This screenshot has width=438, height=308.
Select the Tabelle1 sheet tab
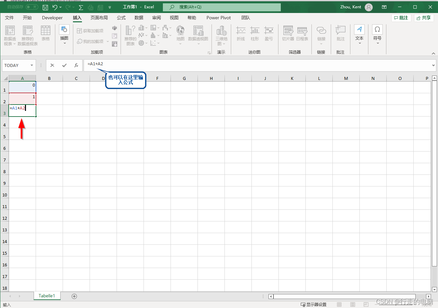click(47, 296)
